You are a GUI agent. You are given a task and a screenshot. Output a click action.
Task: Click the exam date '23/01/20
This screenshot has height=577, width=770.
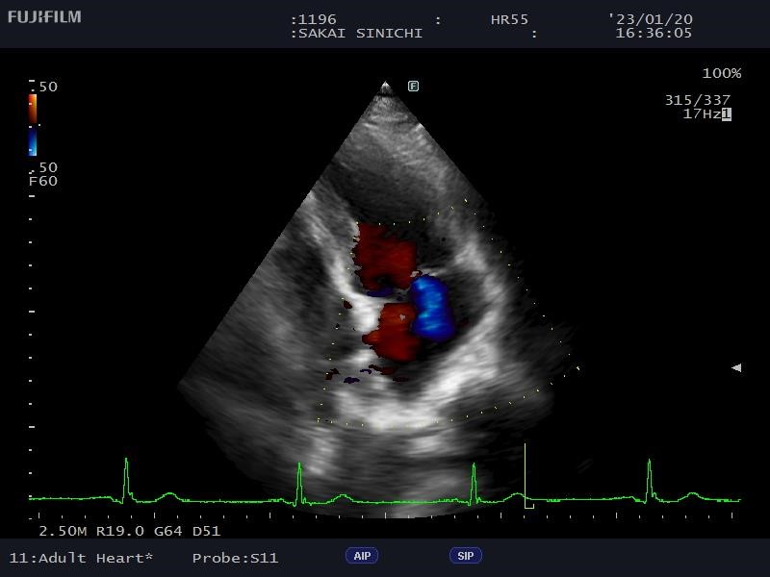click(x=651, y=19)
